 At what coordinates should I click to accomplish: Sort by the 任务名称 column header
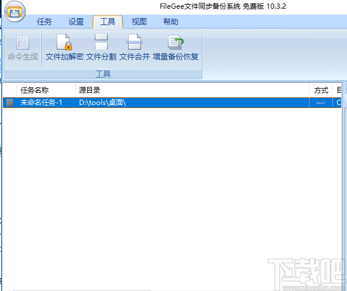point(46,90)
